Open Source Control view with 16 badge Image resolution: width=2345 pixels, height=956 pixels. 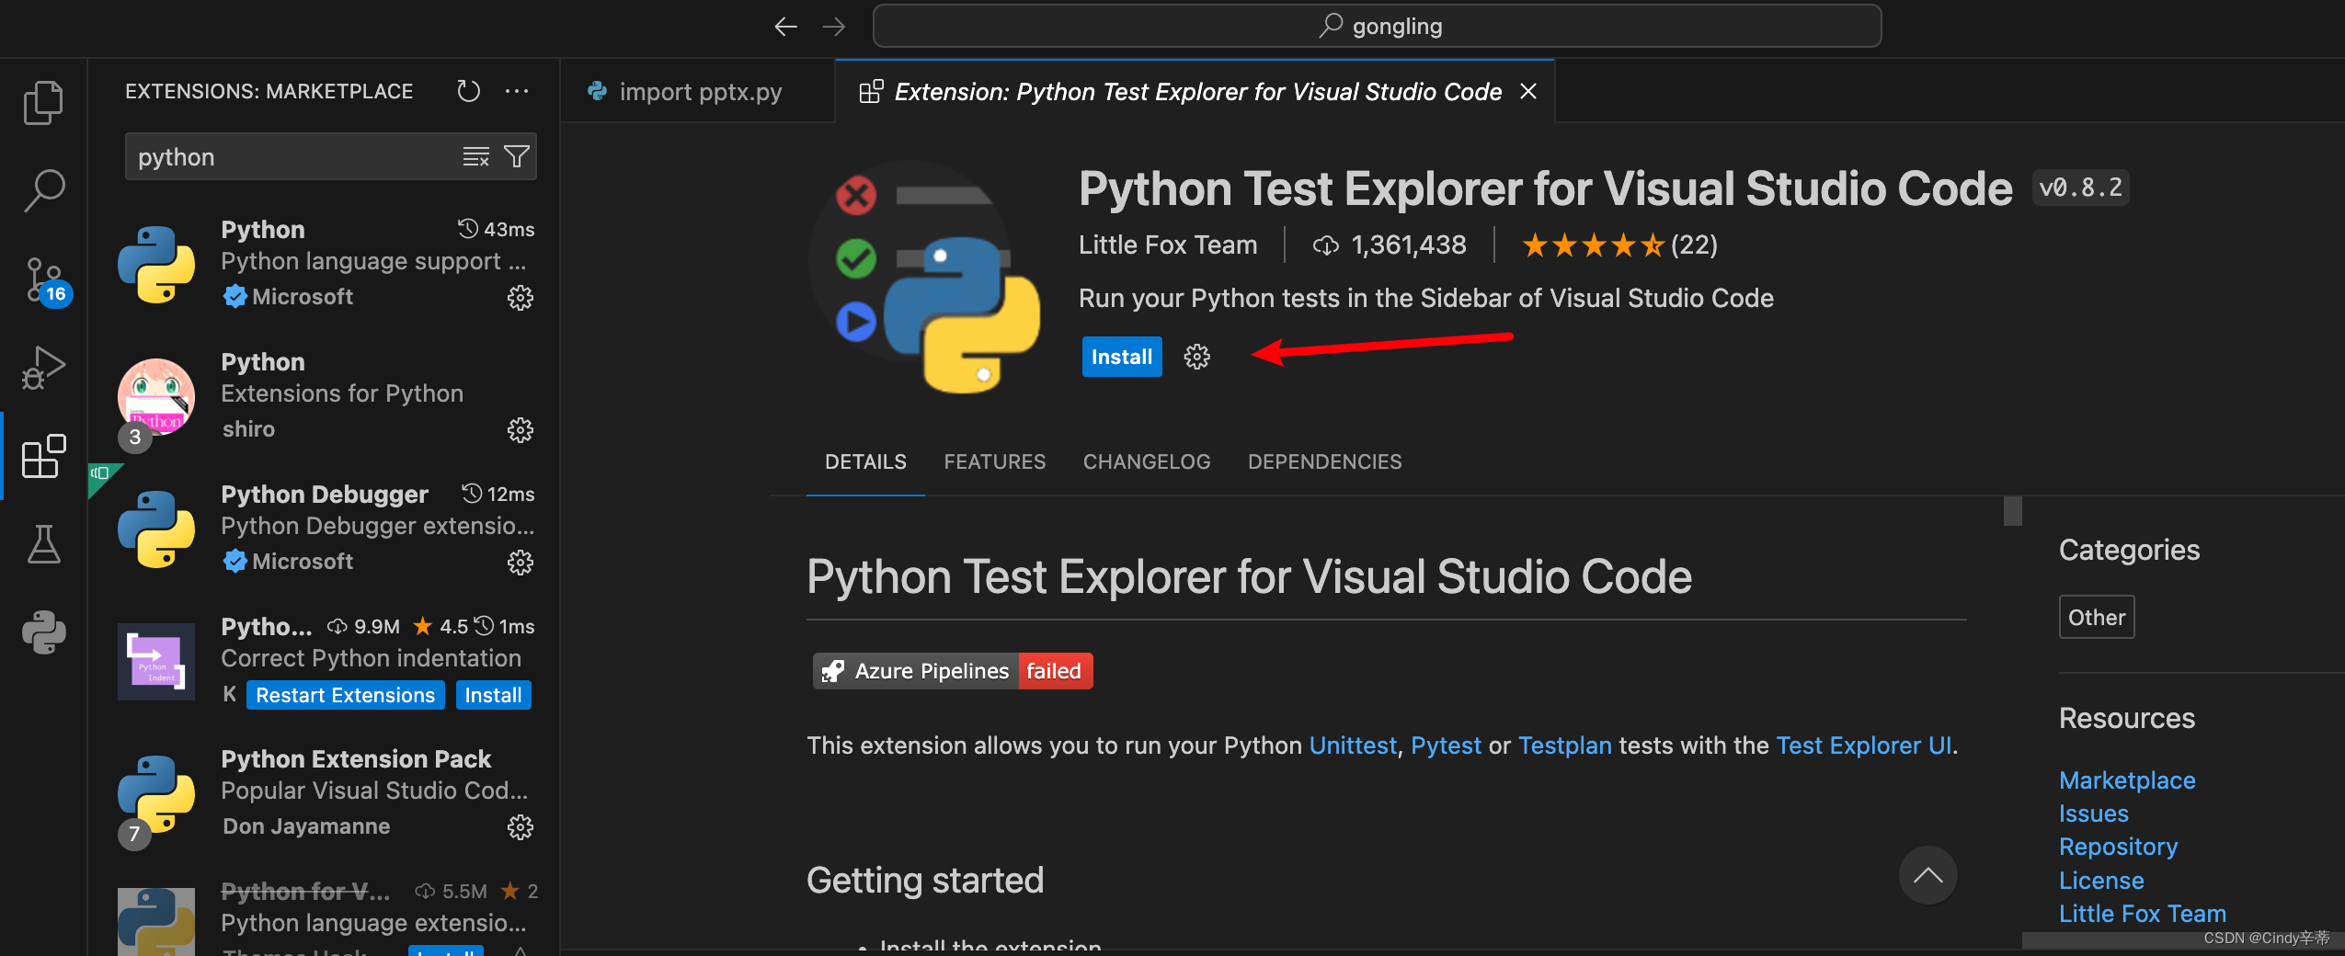tap(43, 279)
